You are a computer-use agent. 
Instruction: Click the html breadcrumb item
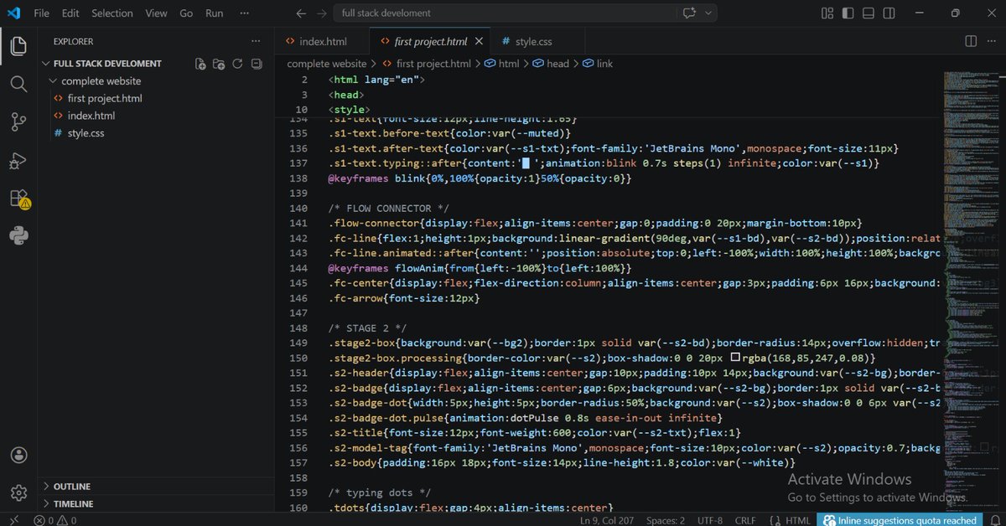pos(501,64)
